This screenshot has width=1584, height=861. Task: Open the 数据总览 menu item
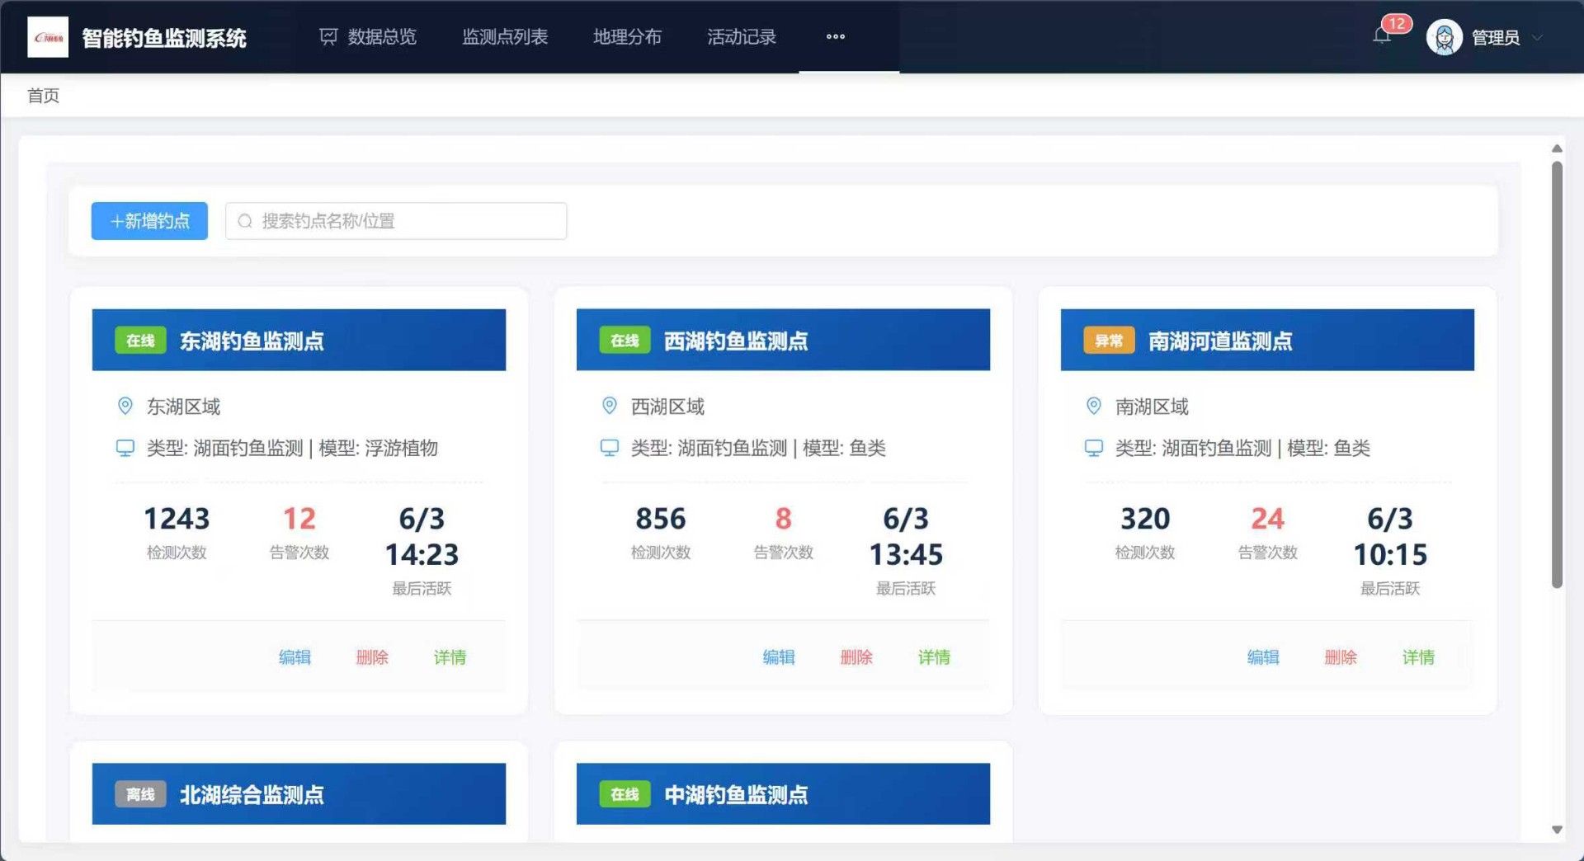[368, 37]
